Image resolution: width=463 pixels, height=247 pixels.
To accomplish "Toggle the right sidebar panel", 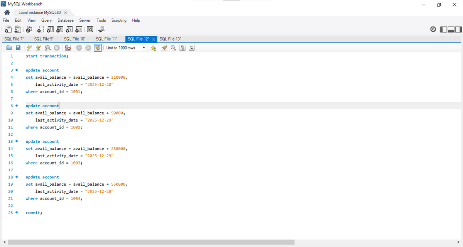I will [458, 29].
